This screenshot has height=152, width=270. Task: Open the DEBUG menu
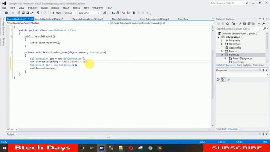click(x=55, y=8)
